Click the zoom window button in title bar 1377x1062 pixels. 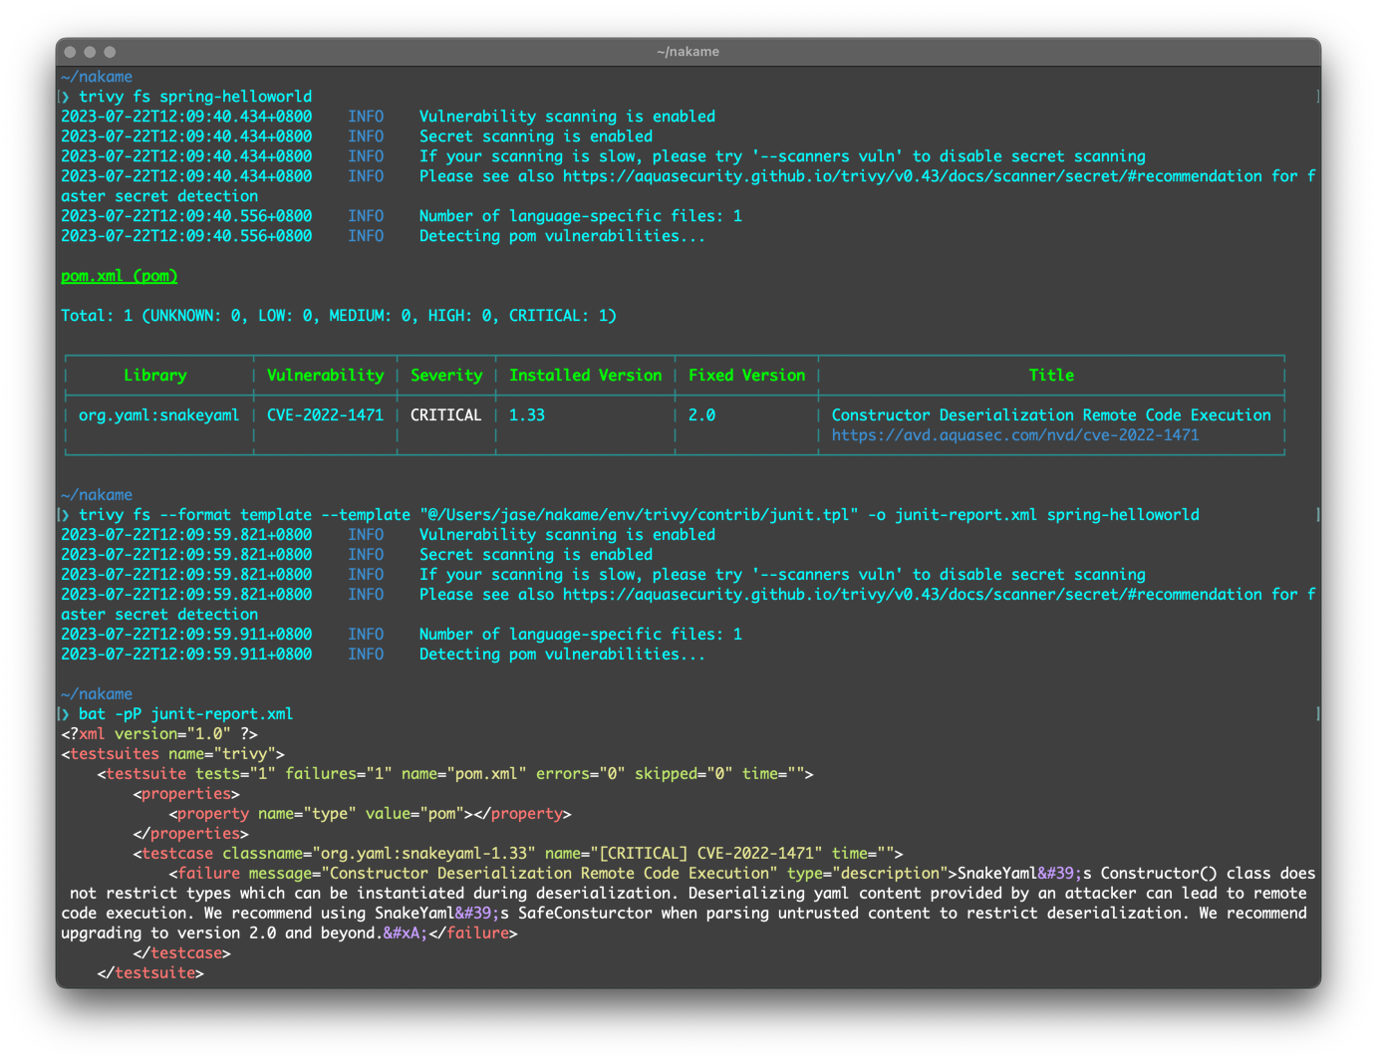[x=110, y=52]
